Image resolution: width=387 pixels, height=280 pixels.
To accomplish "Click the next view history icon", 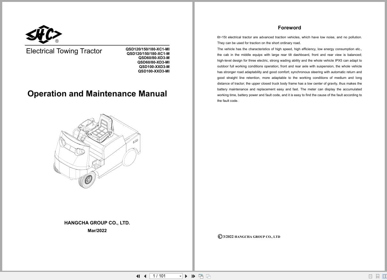I will click(208, 276).
